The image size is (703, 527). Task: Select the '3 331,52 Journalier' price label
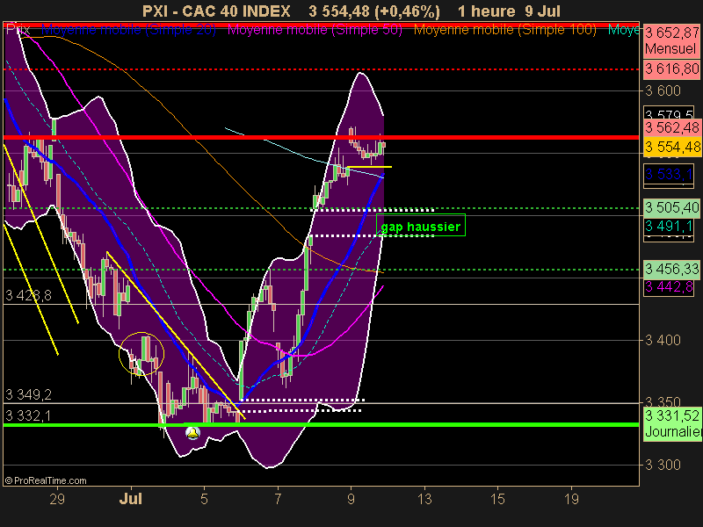[671, 423]
